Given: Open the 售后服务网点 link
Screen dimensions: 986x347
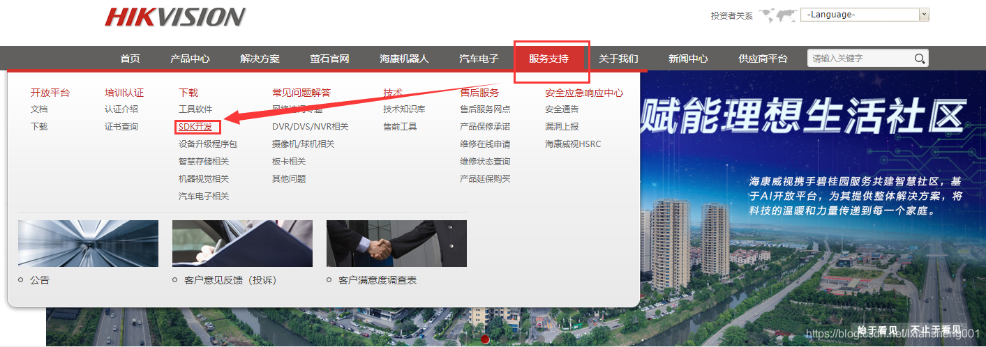Looking at the screenshot, I should 485,109.
